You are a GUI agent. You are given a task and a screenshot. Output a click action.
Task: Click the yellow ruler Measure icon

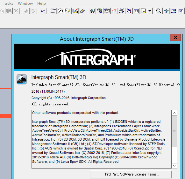tap(82, 11)
